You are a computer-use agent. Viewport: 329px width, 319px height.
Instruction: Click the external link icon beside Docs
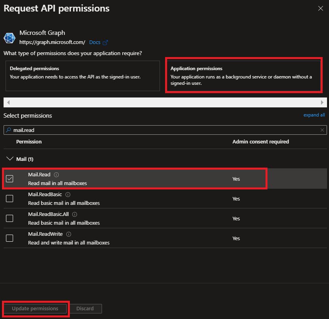[x=105, y=42]
